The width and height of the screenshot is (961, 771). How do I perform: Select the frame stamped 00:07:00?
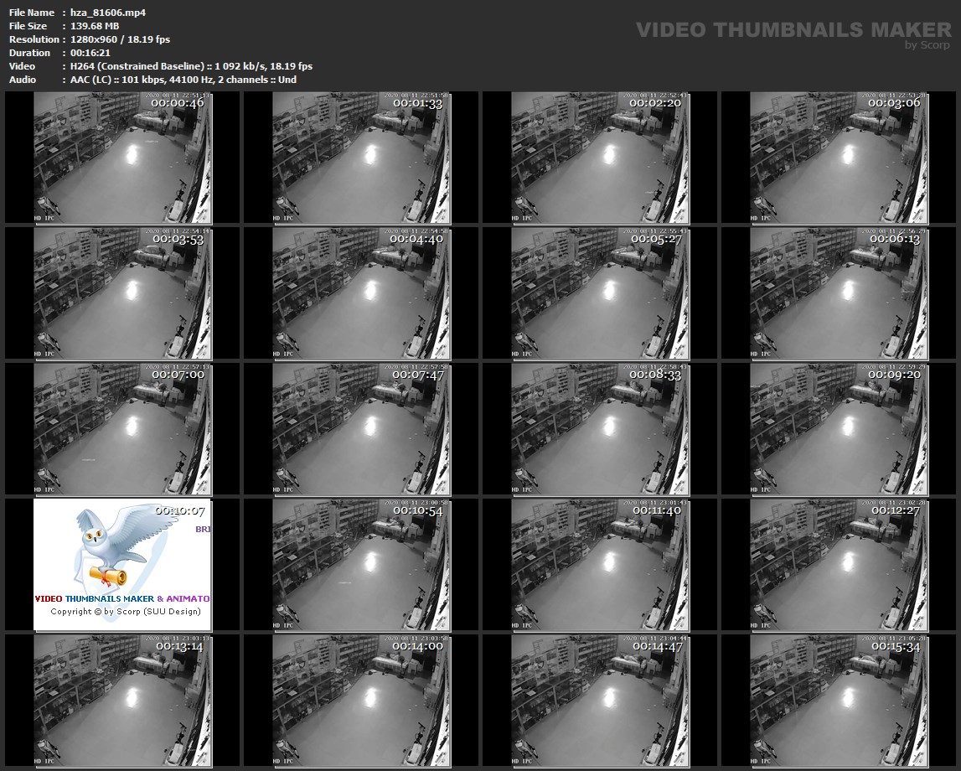(122, 428)
